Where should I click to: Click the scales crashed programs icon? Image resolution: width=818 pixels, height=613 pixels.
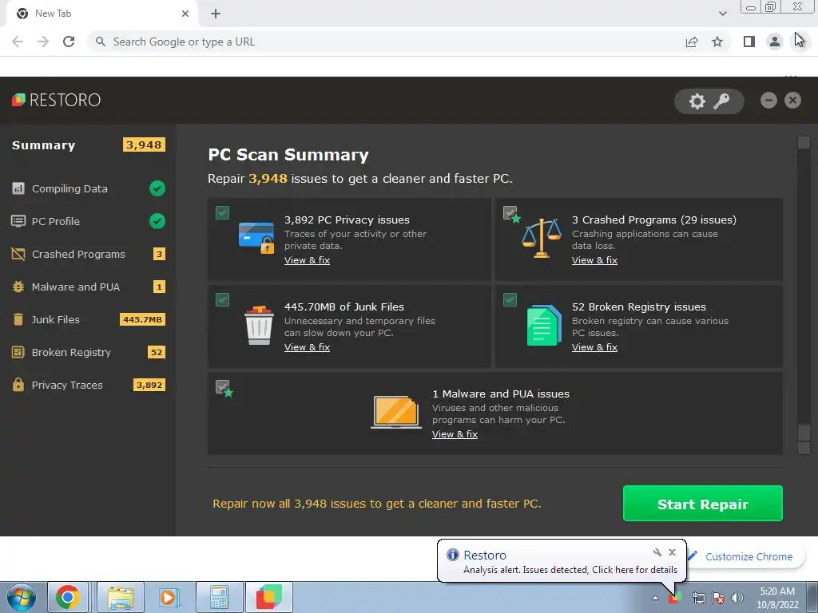click(x=542, y=238)
